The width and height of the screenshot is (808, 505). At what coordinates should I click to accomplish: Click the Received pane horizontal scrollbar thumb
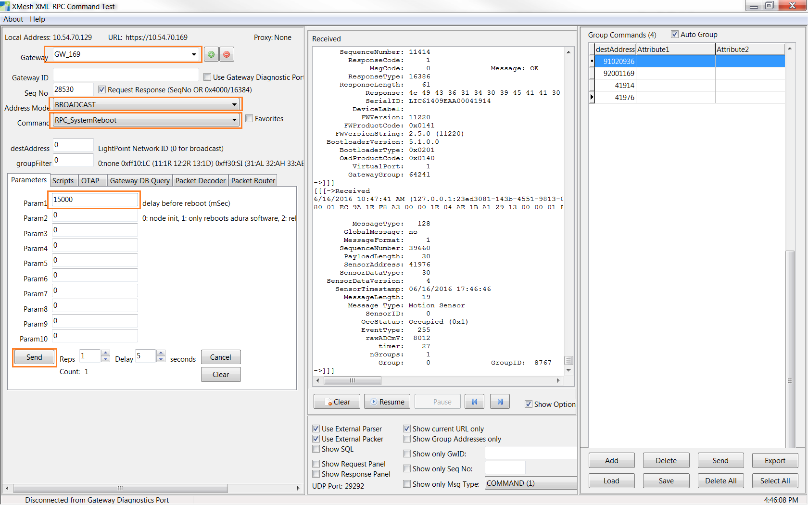[353, 380]
